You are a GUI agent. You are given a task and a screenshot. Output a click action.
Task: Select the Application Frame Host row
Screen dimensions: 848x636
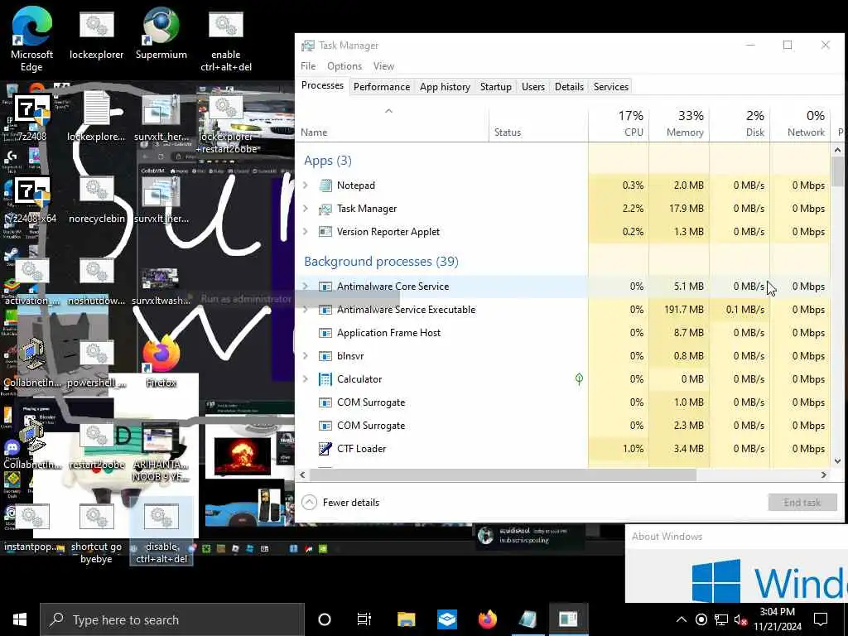tap(564, 333)
